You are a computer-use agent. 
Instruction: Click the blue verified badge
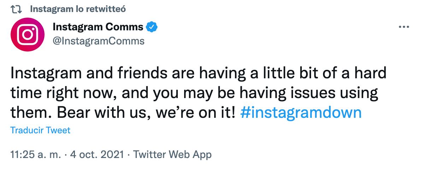click(152, 27)
